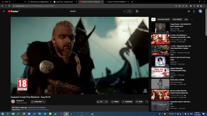Click the page vertical scrollbar
Screen dimensions: 207x116
pos(206,22)
